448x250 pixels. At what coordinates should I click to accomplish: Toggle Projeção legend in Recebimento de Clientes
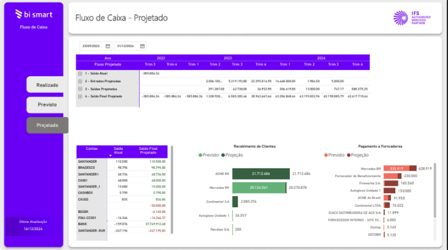[232, 155]
